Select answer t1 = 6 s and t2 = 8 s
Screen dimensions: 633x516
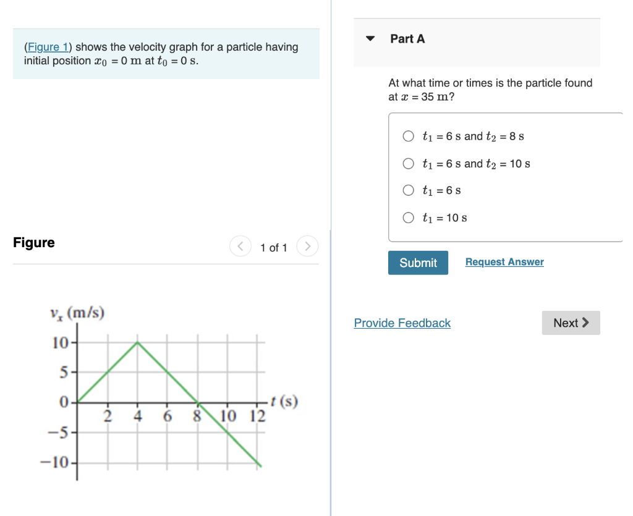[408, 136]
